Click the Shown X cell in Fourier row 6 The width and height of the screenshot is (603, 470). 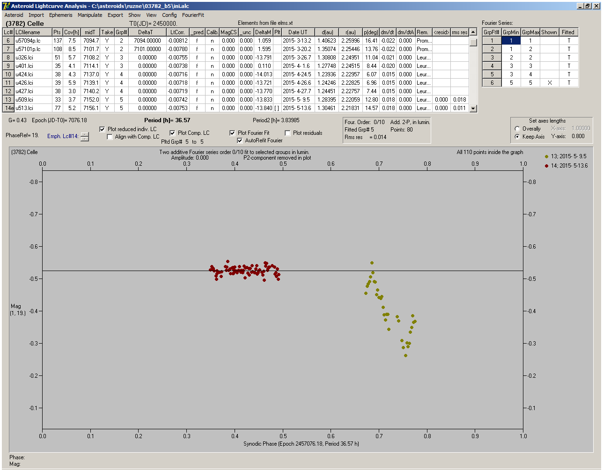coord(549,83)
